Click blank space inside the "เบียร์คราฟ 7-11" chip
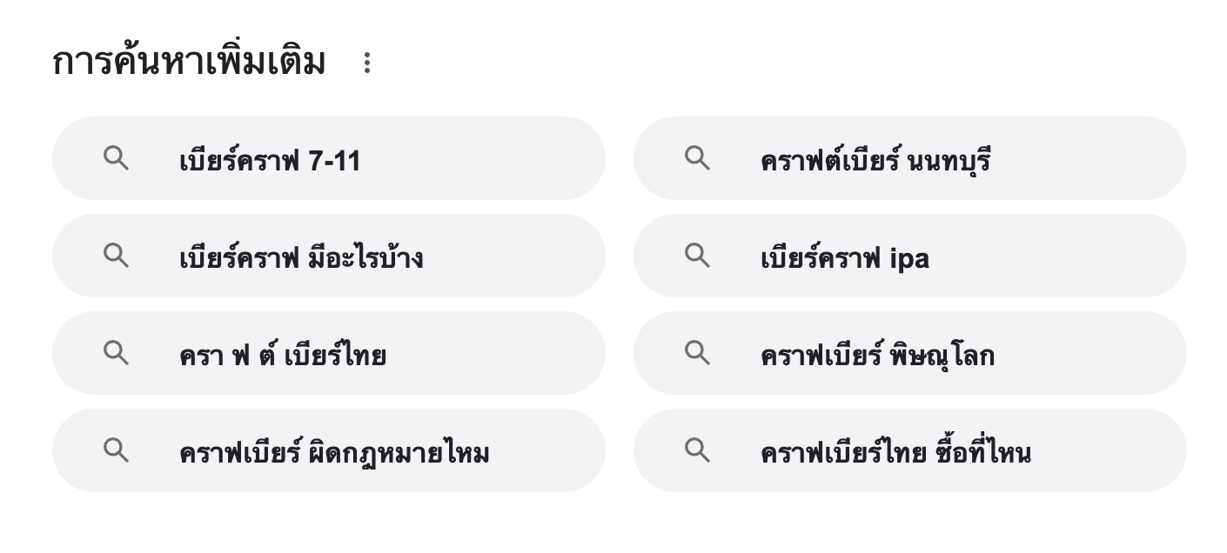Image resolution: width=1227 pixels, height=553 pixels. click(x=487, y=158)
